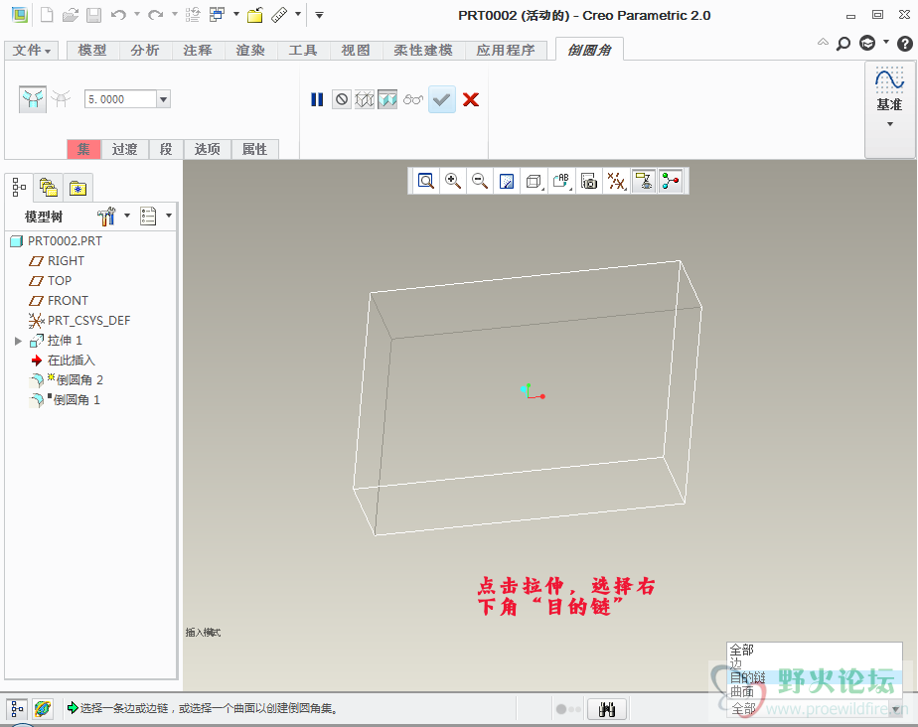This screenshot has height=727, width=918.
Task: Open the radius value dropdown arrow
Action: click(x=163, y=99)
